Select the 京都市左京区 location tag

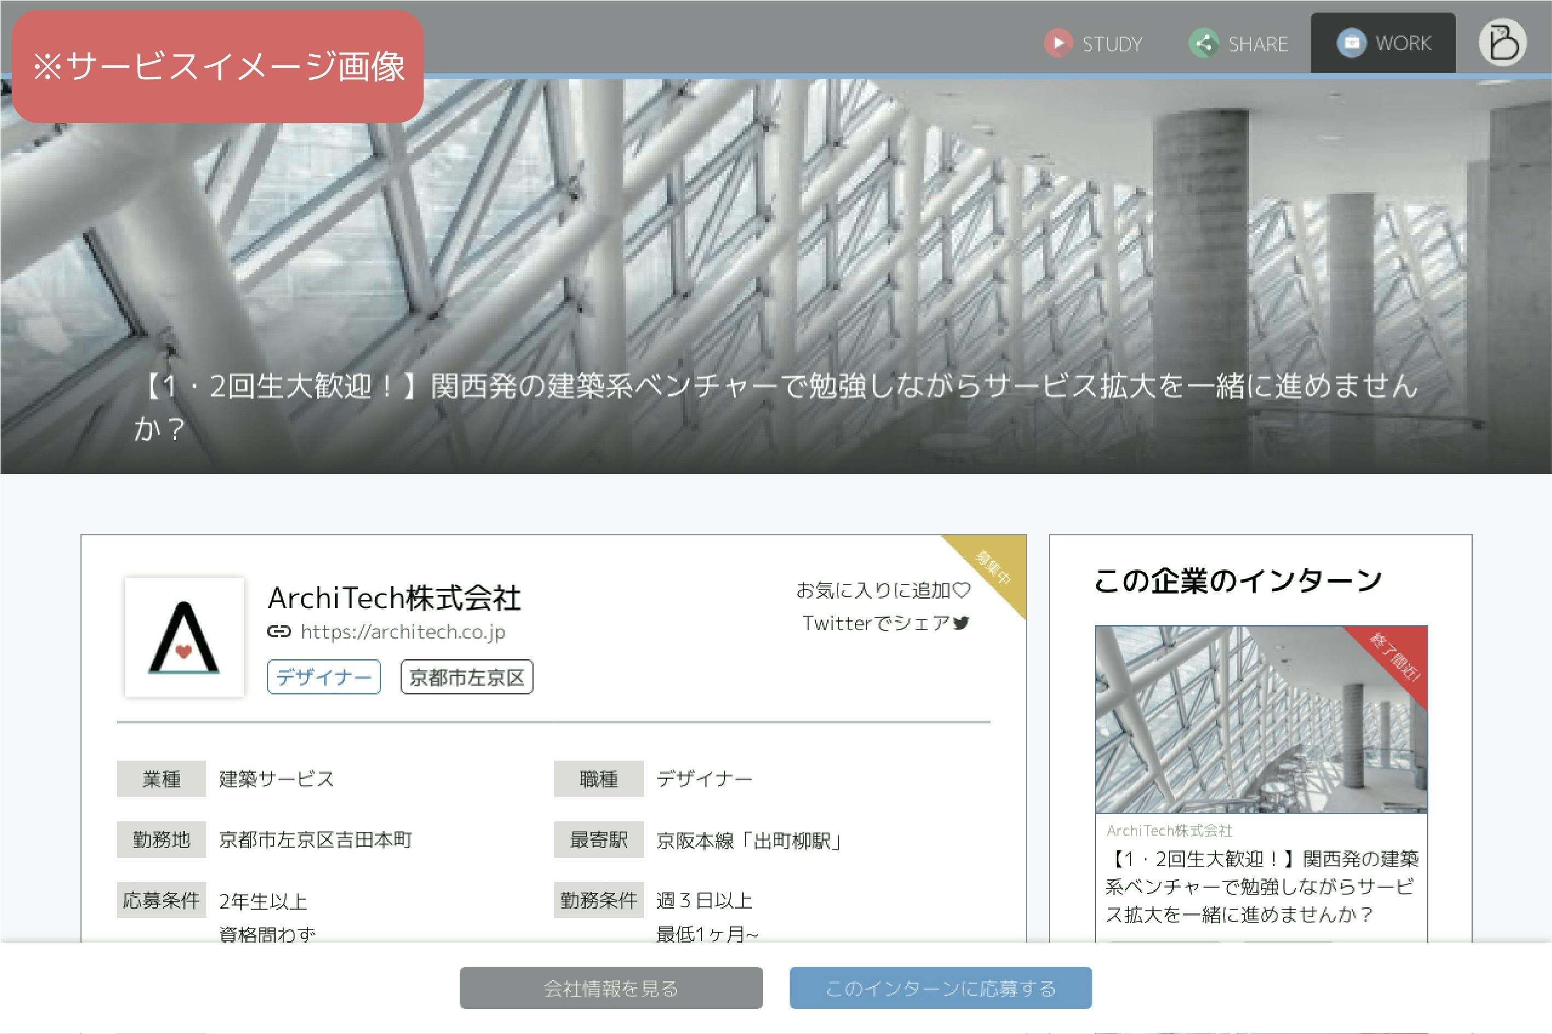[x=466, y=677]
